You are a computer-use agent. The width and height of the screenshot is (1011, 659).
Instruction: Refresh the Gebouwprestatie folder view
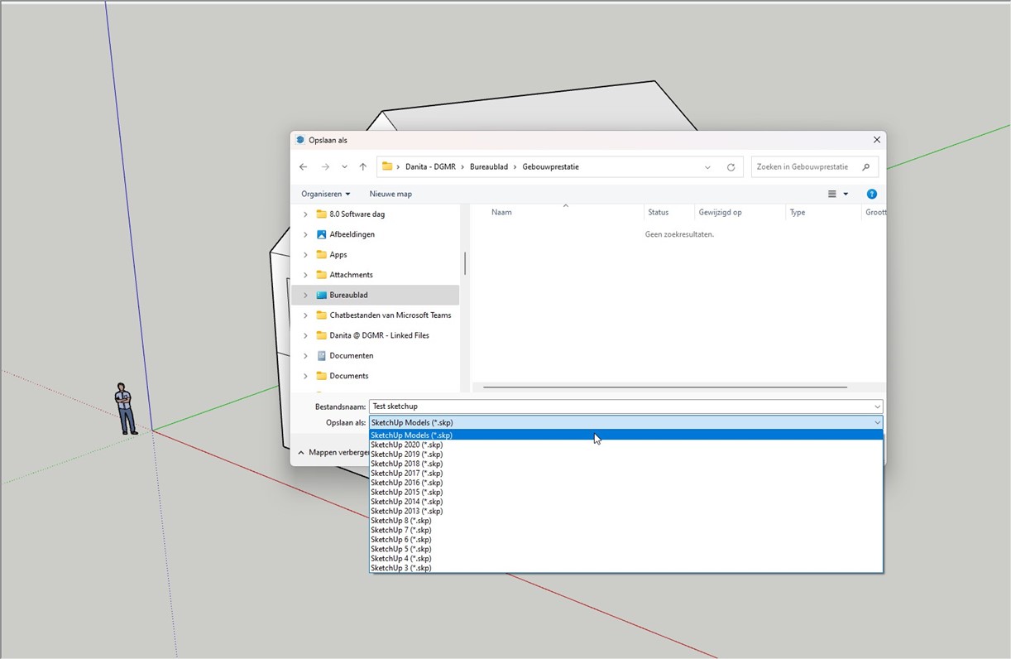click(731, 167)
